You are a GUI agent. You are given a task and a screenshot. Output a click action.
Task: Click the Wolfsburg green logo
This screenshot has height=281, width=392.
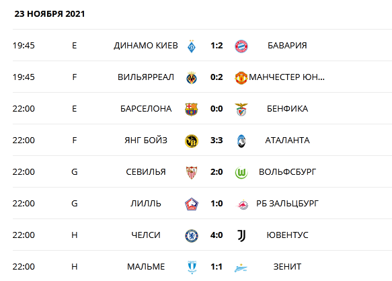point(241,173)
